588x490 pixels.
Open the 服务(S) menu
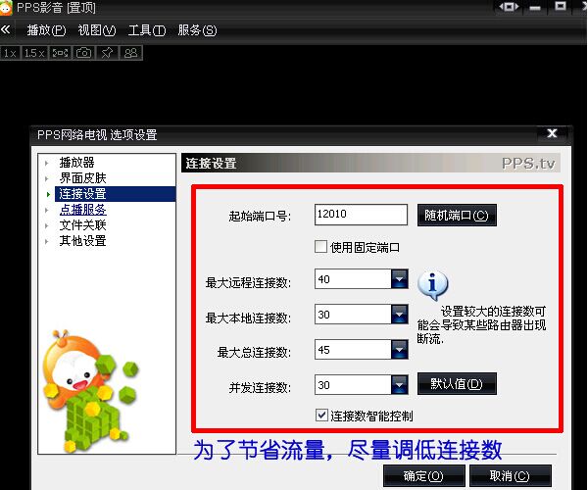tap(197, 30)
